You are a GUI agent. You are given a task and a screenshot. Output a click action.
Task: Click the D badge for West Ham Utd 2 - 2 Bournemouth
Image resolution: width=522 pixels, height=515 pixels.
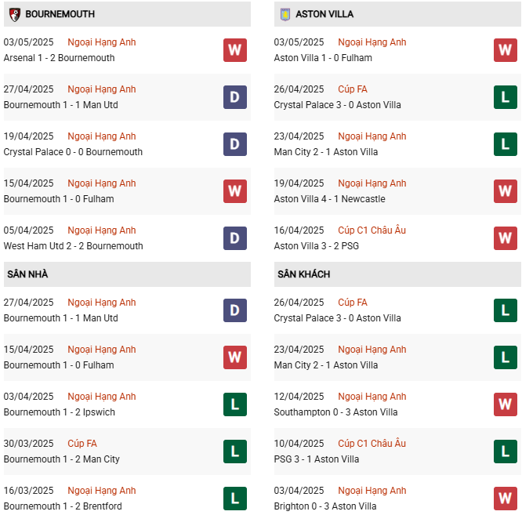[x=234, y=238]
